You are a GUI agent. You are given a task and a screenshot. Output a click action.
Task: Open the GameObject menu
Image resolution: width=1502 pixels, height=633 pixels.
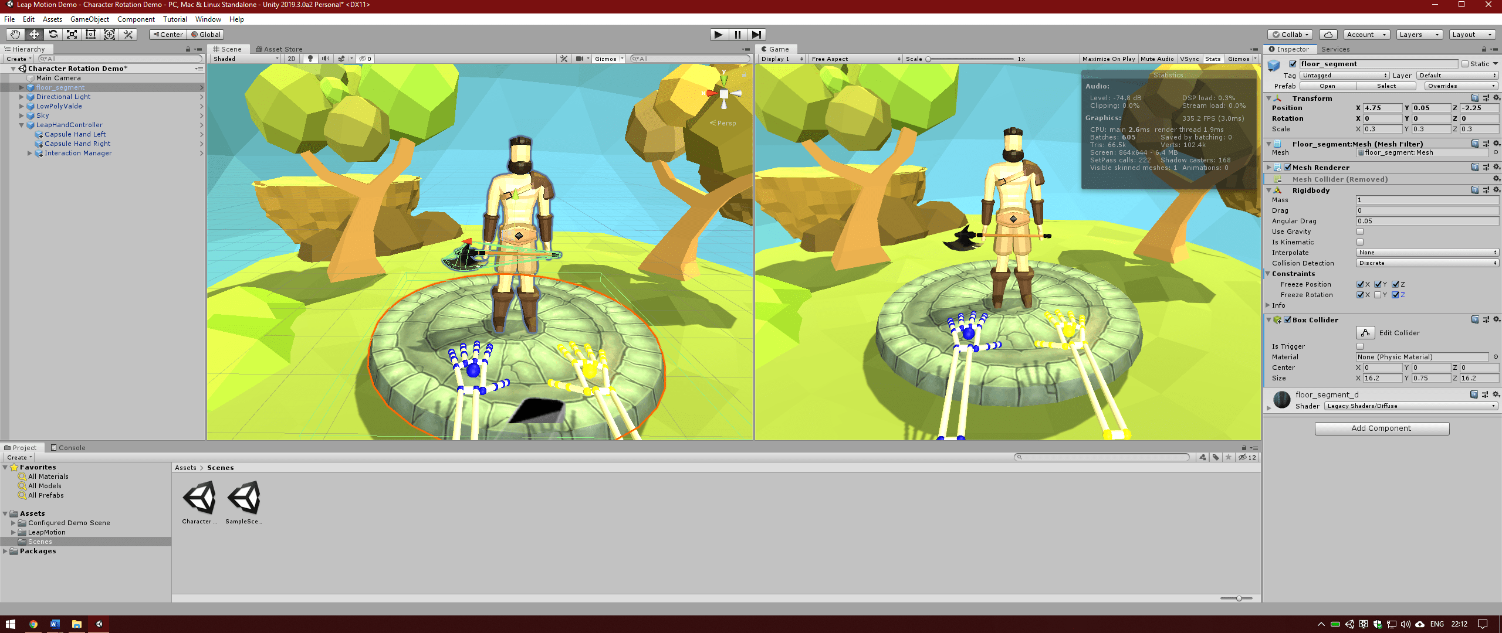(x=90, y=19)
